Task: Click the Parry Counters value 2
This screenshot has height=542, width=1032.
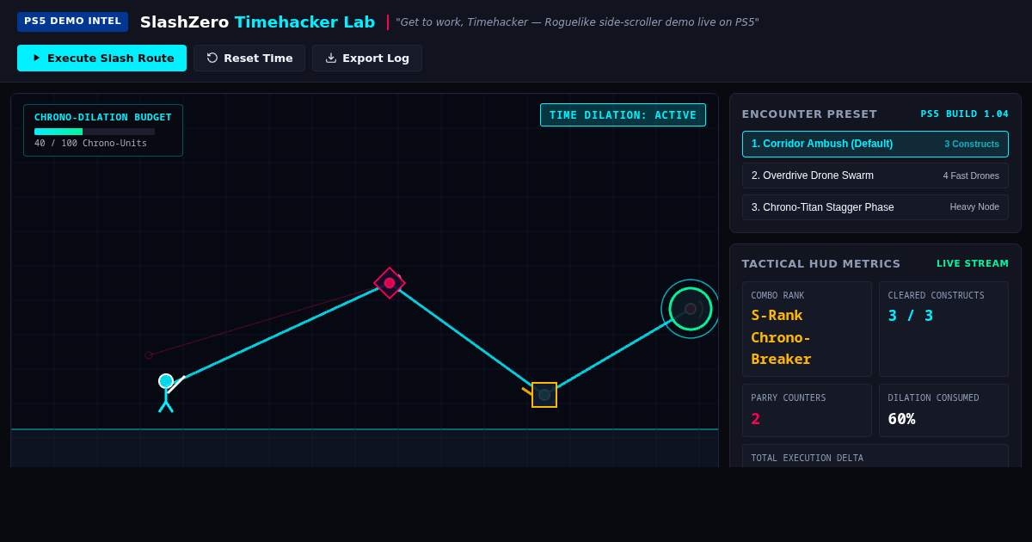Action: [x=756, y=419]
